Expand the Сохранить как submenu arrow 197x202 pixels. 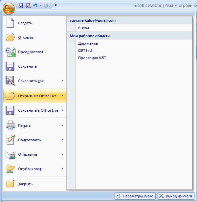62,81
